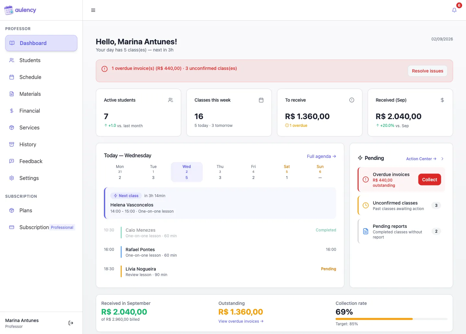Screen dimensions: 466x334
Task: Click the collection rate progress bar
Action: pyautogui.click(x=392, y=319)
